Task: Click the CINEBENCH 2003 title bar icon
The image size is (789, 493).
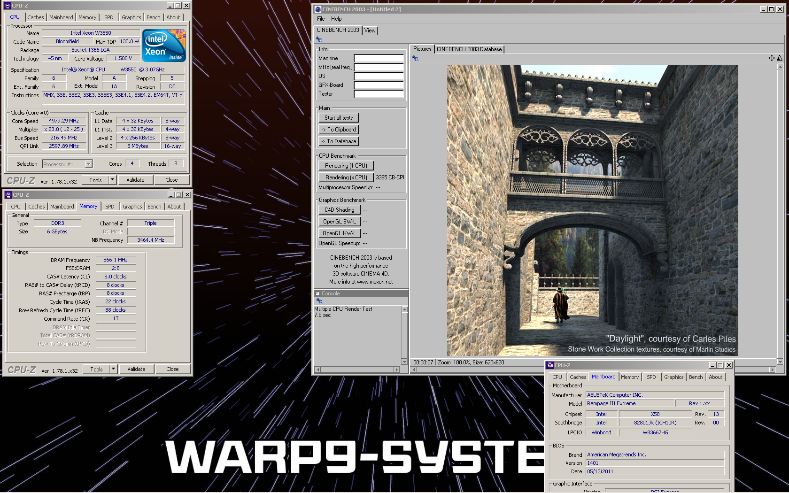Action: 318,9
